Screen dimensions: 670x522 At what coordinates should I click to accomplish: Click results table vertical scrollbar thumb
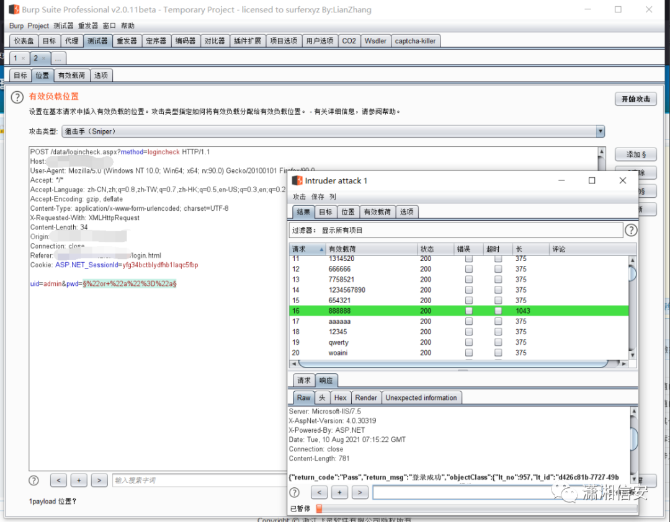(632, 273)
